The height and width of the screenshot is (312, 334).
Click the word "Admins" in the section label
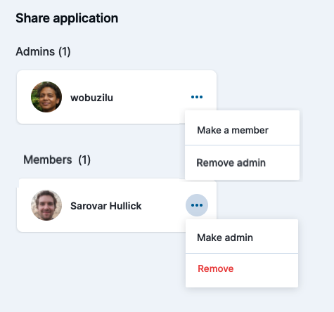[x=35, y=51]
